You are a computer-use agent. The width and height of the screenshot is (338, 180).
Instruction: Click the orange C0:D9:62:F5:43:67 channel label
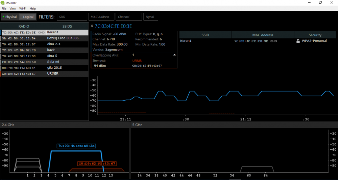tap(97, 164)
